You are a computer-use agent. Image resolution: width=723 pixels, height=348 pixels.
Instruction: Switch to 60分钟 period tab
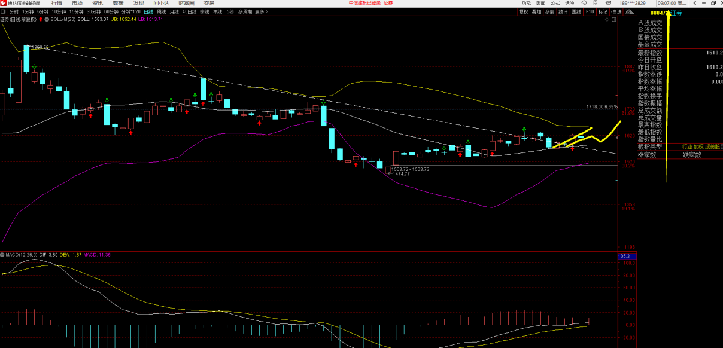[x=111, y=11]
